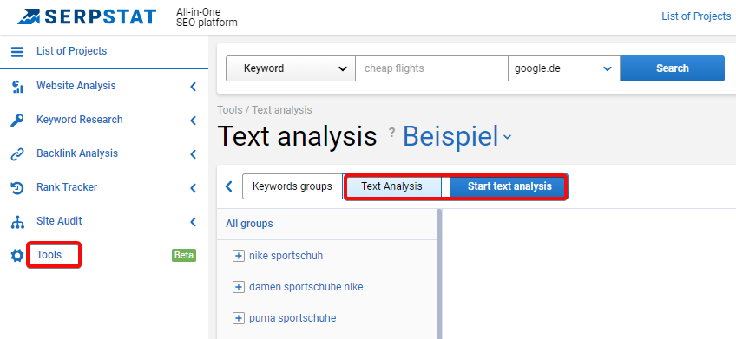736x339 pixels.
Task: Expand the damen sportschuhe nike group
Action: tap(239, 287)
